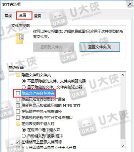This screenshot has height=152, width=134.
Task: Click the scrollbar down arrow in 高级设置
Action: pyautogui.click(x=123, y=146)
